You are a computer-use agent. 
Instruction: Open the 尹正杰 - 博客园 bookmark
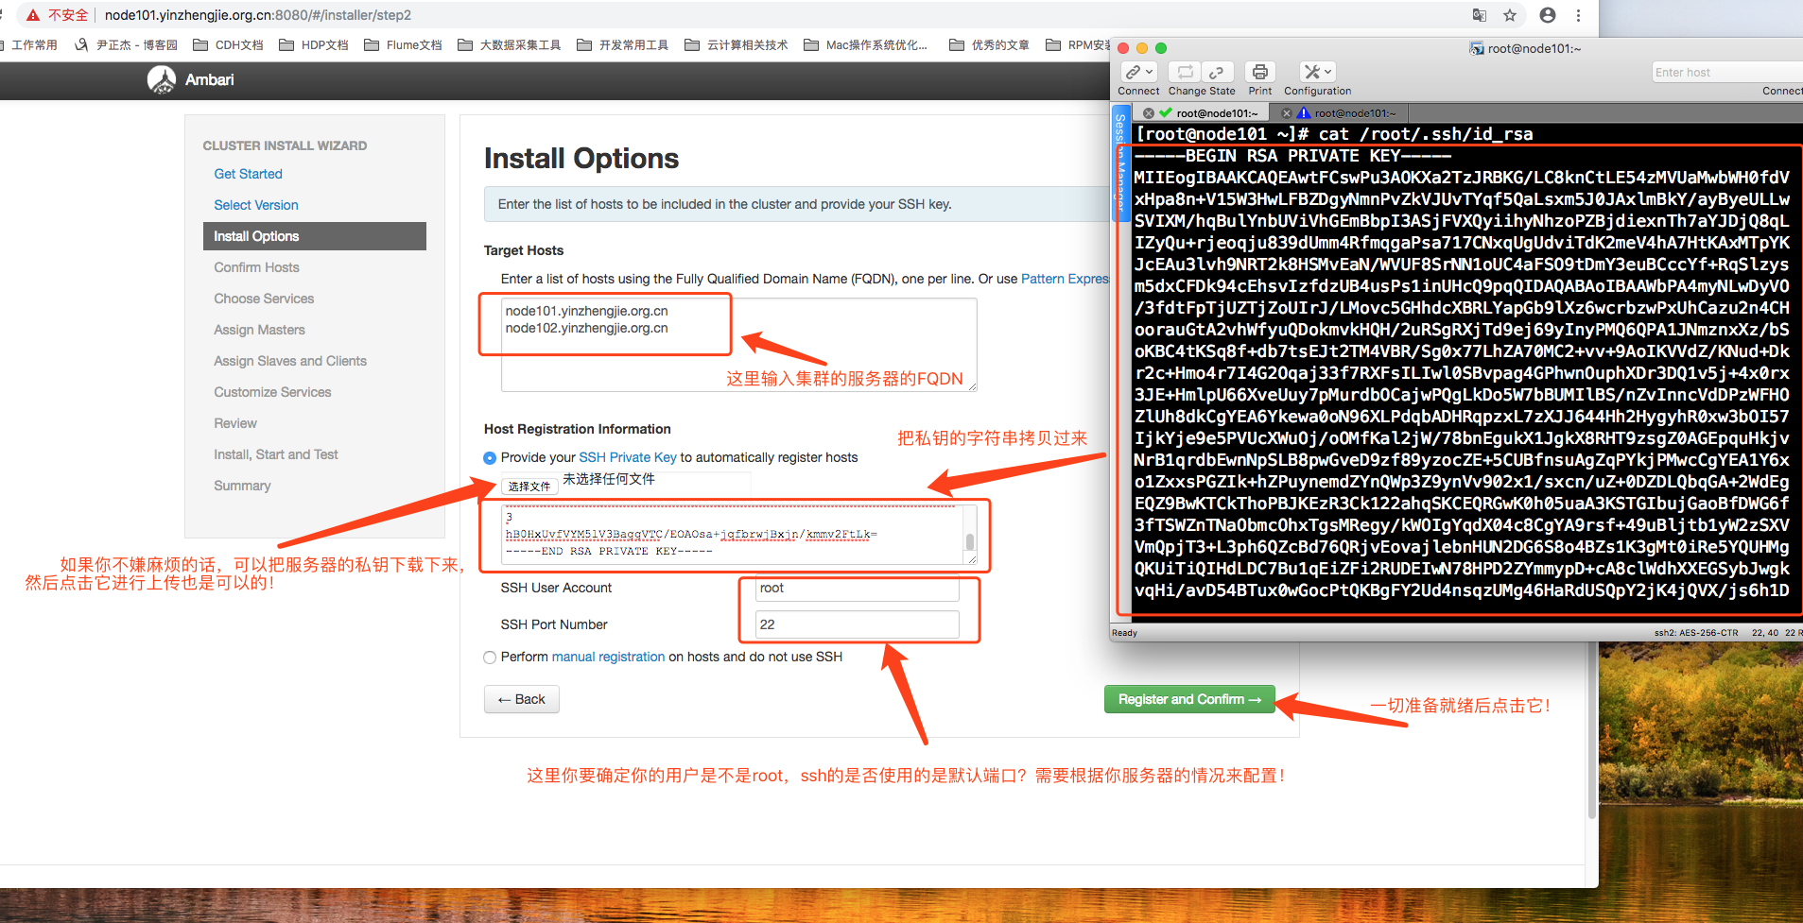pos(126,44)
